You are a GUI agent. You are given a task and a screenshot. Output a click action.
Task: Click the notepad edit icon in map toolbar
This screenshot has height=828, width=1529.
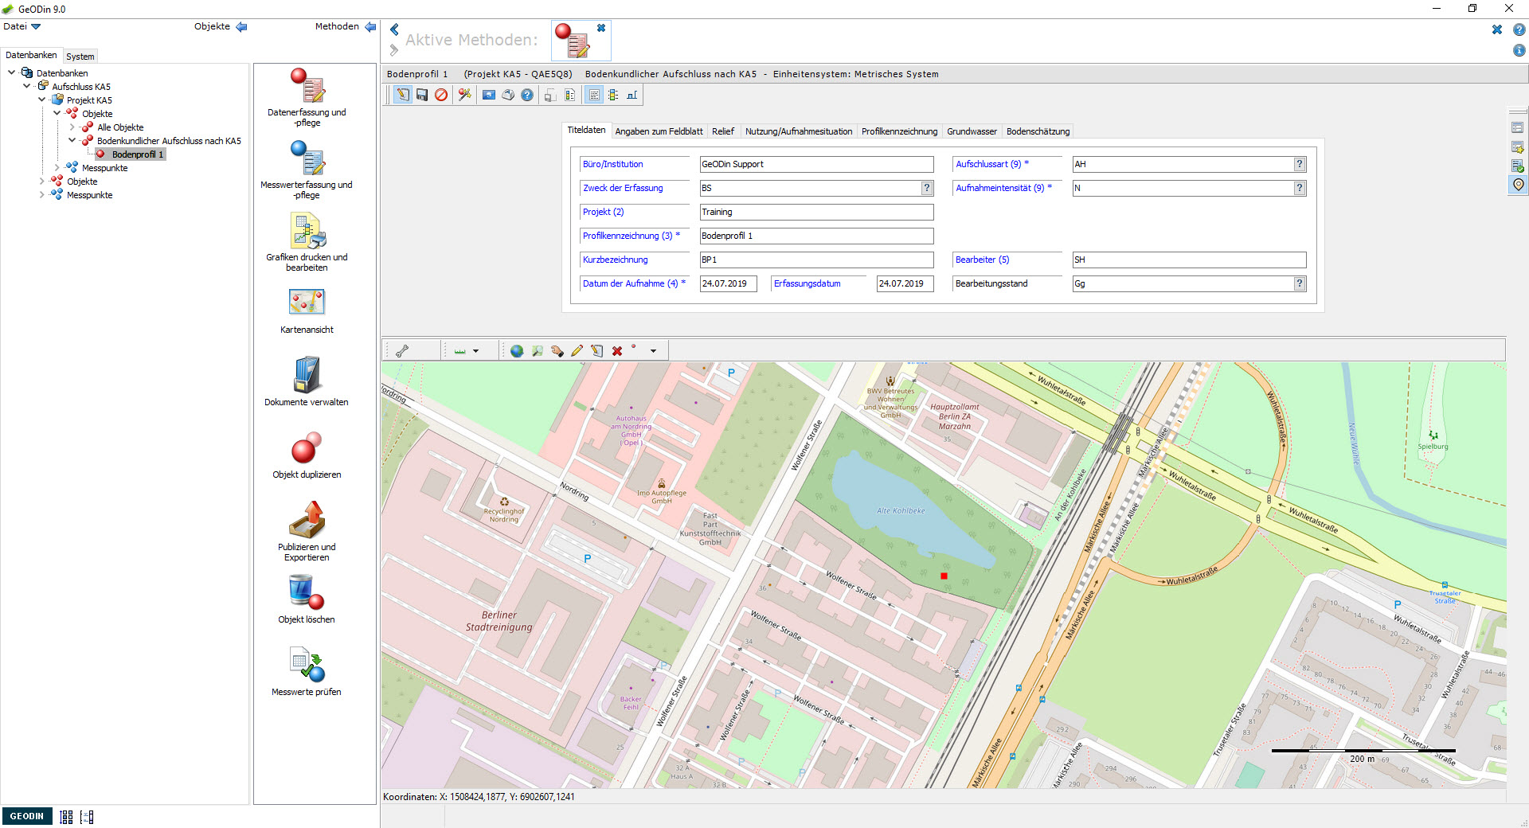point(596,350)
